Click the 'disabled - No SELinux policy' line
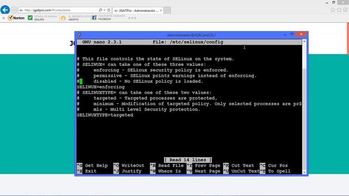Screen dimensions: 349x196 pos(140,81)
